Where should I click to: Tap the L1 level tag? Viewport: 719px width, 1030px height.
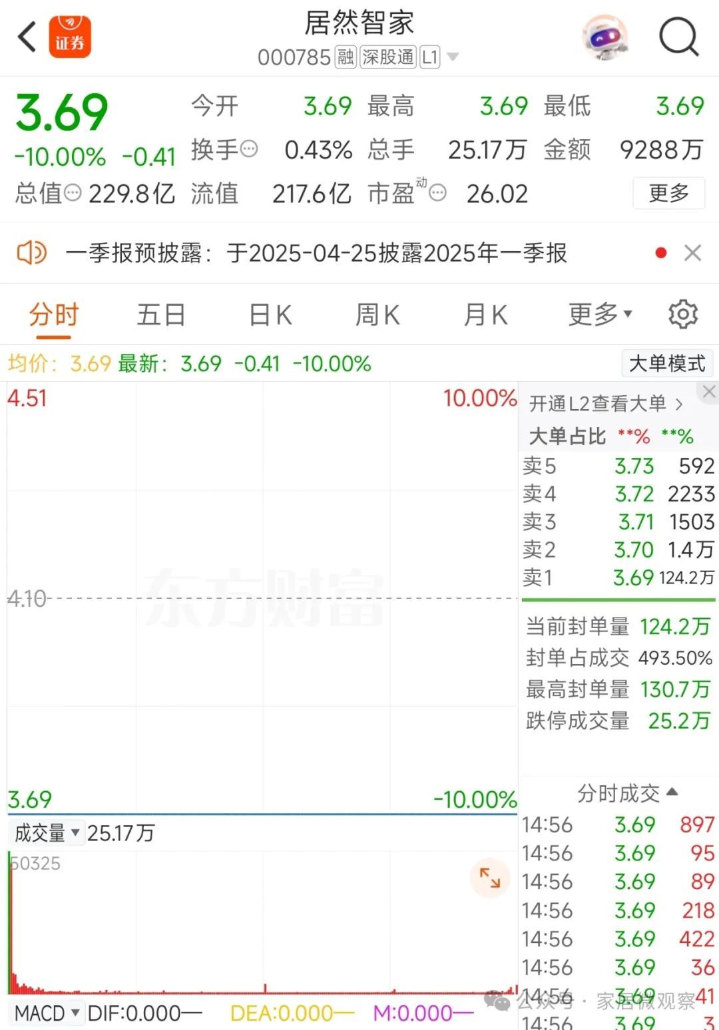[430, 57]
